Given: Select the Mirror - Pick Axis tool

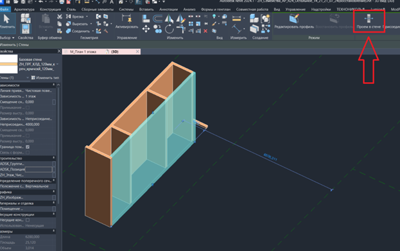Looking at the screenshot, I should 169,19.
